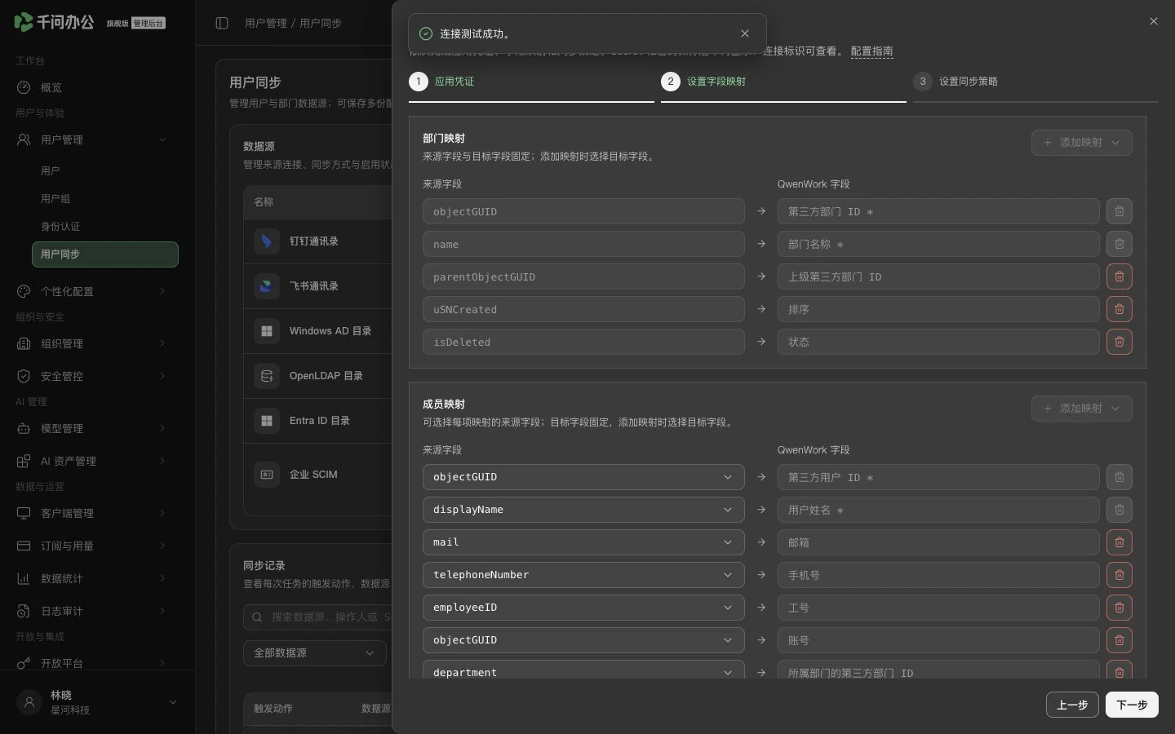Image resolution: width=1175 pixels, height=734 pixels.
Task: Open 客户端管理 in the sidebar
Action: [x=97, y=513]
